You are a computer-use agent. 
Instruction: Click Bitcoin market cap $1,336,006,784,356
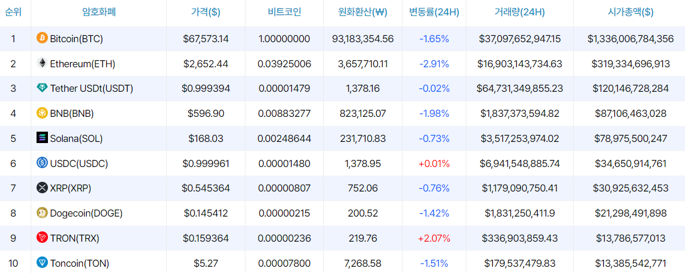pyautogui.click(x=631, y=39)
